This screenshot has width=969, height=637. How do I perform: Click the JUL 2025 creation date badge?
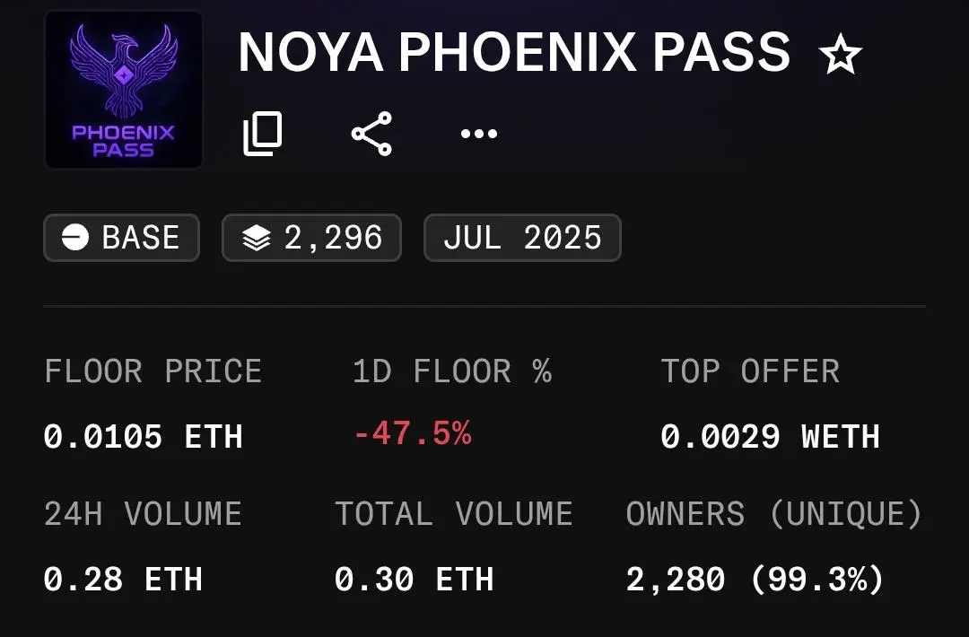(522, 238)
